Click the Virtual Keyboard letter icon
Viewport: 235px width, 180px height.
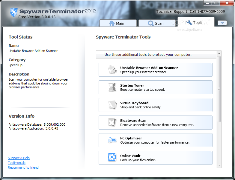click(x=112, y=105)
